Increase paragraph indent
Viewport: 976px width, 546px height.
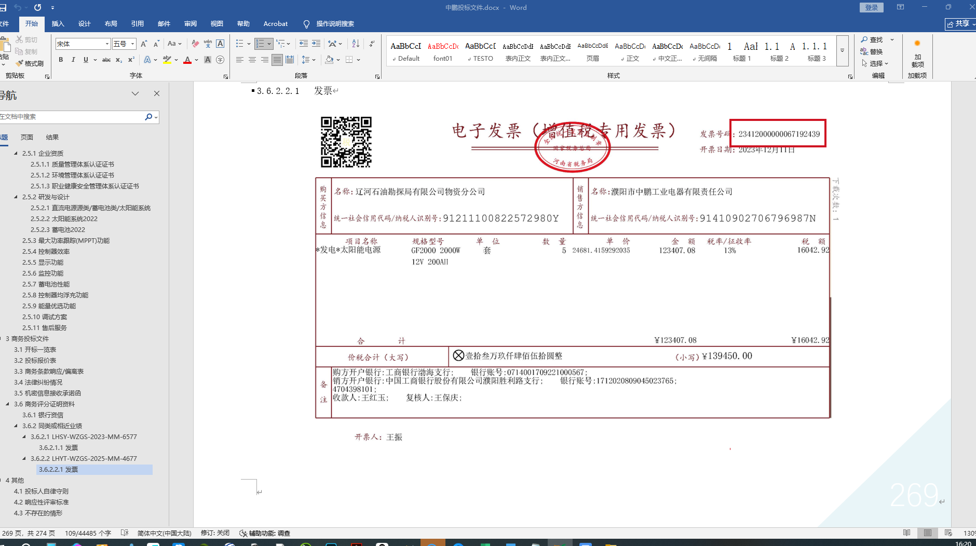click(x=316, y=44)
